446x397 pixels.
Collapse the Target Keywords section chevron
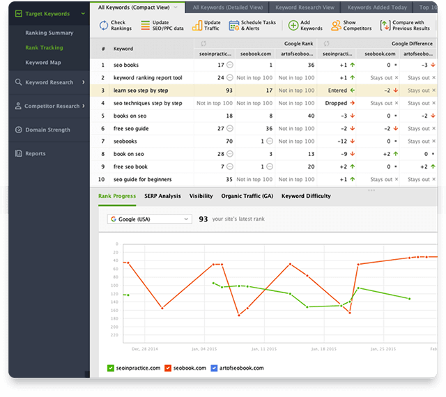(83, 13)
